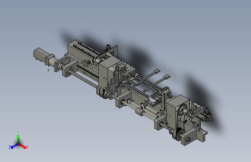Click the blue Z axis of the orientation triad
The width and height of the screenshot is (251, 162).
[14, 146]
